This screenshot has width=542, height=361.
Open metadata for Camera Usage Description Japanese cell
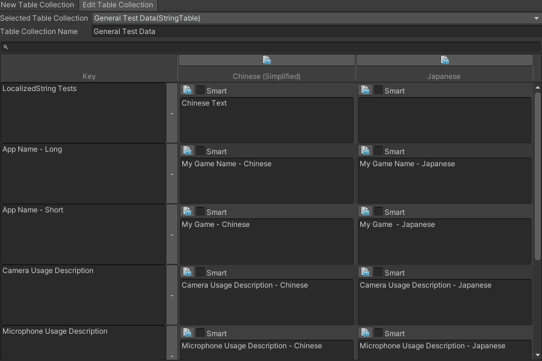tap(365, 272)
